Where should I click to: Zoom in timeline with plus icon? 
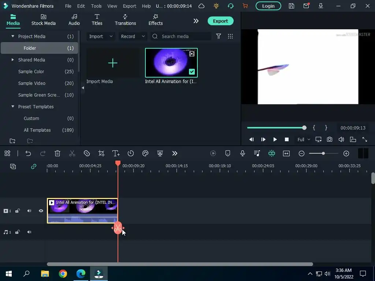(346, 153)
